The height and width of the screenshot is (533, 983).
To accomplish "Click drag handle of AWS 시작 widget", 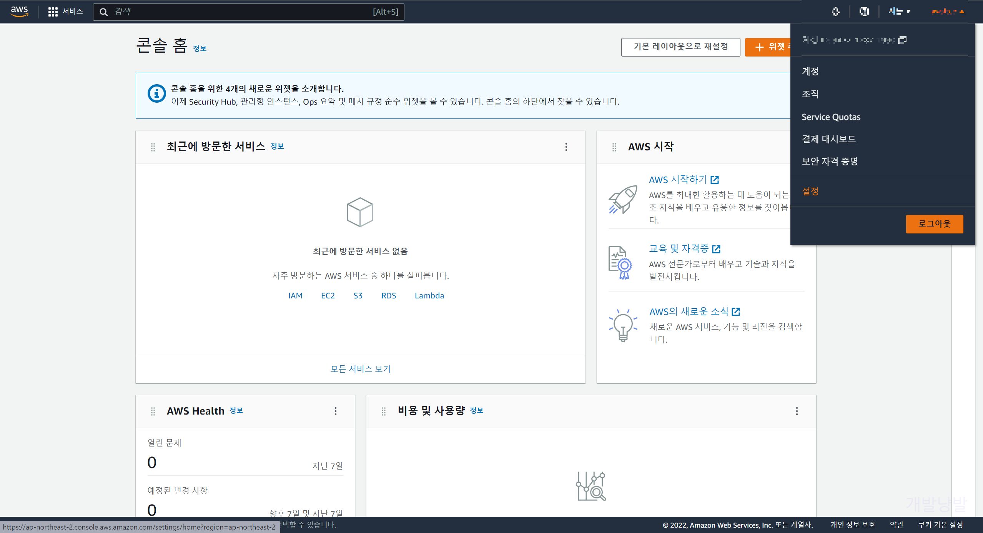I will (x=614, y=147).
